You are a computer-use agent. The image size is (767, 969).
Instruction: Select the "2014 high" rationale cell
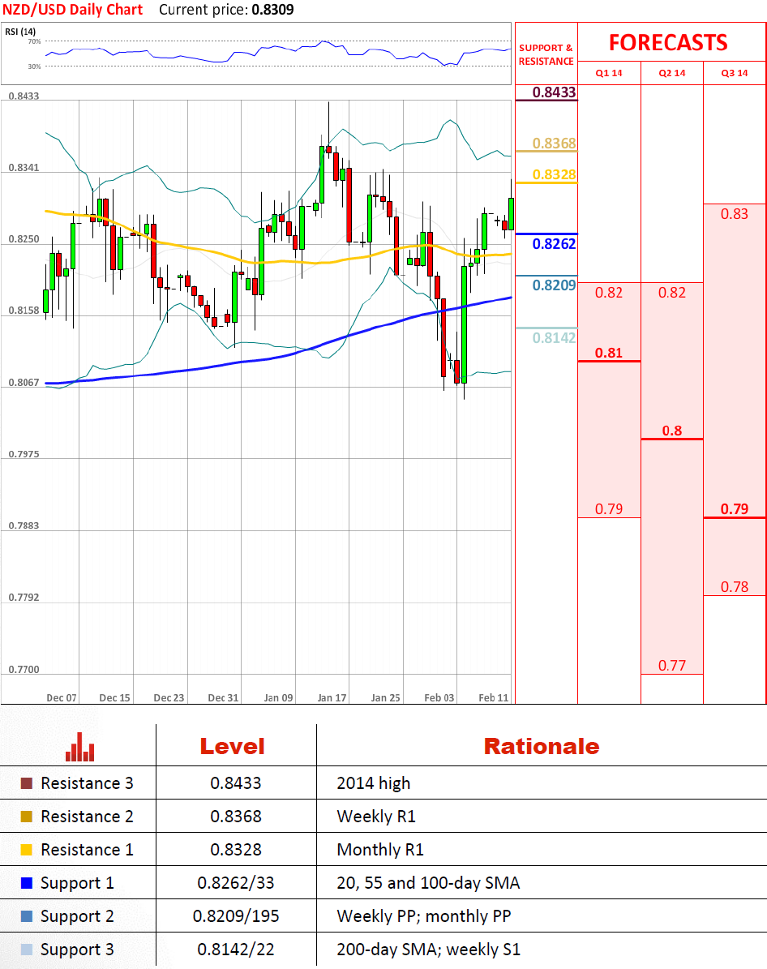point(374,783)
